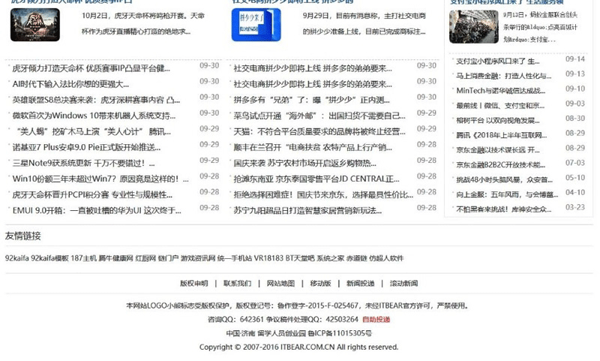Open the BT天堂吧 friendly link
This screenshot has height=361, width=600.
300,258
